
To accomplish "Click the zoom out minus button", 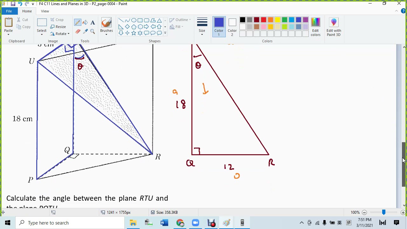I will pyautogui.click(x=364, y=212).
